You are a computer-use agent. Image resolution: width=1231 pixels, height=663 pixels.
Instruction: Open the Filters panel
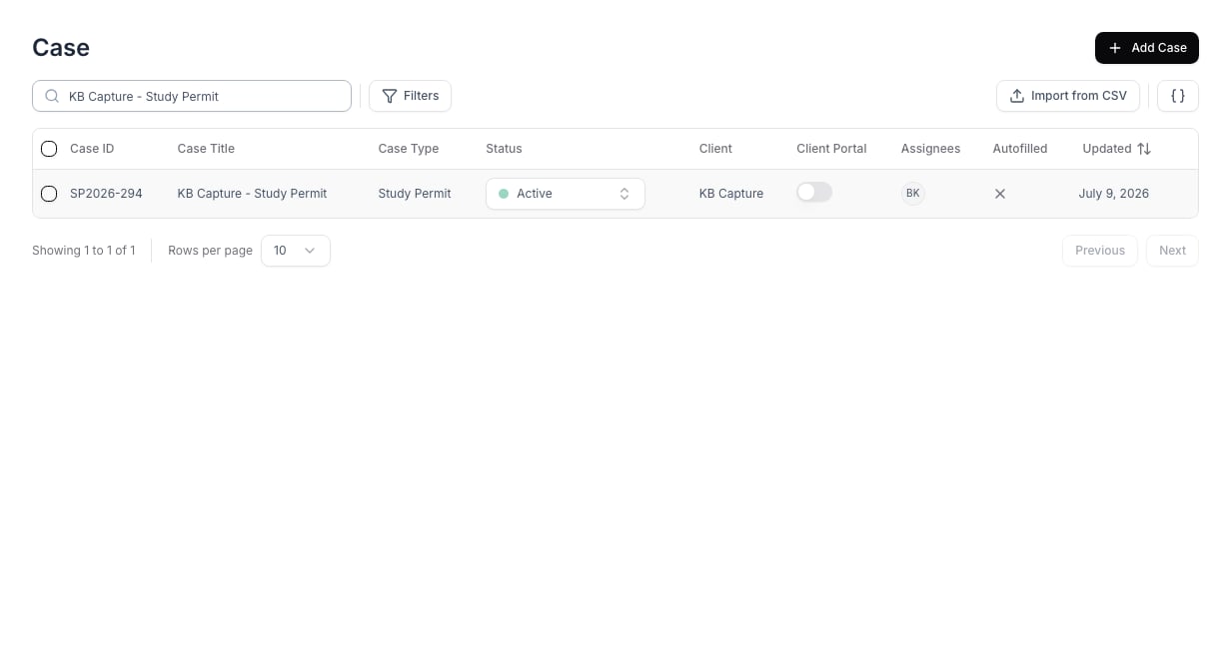[x=410, y=96]
